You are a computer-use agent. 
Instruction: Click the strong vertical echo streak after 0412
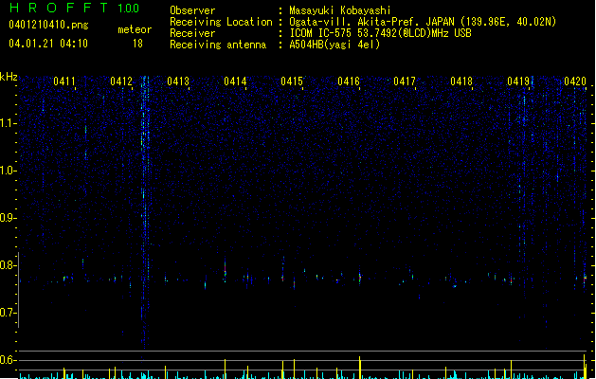(144, 213)
